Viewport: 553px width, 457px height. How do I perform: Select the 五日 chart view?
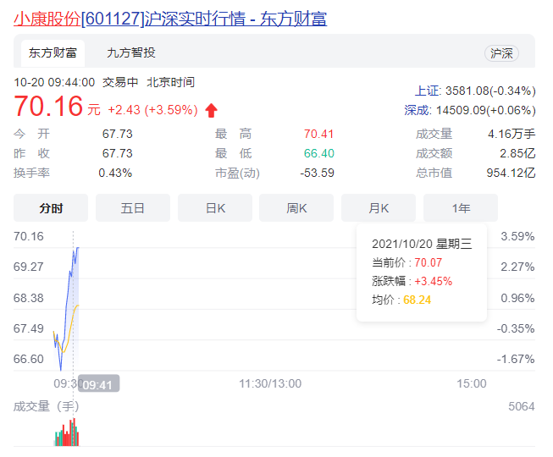pyautogui.click(x=133, y=207)
